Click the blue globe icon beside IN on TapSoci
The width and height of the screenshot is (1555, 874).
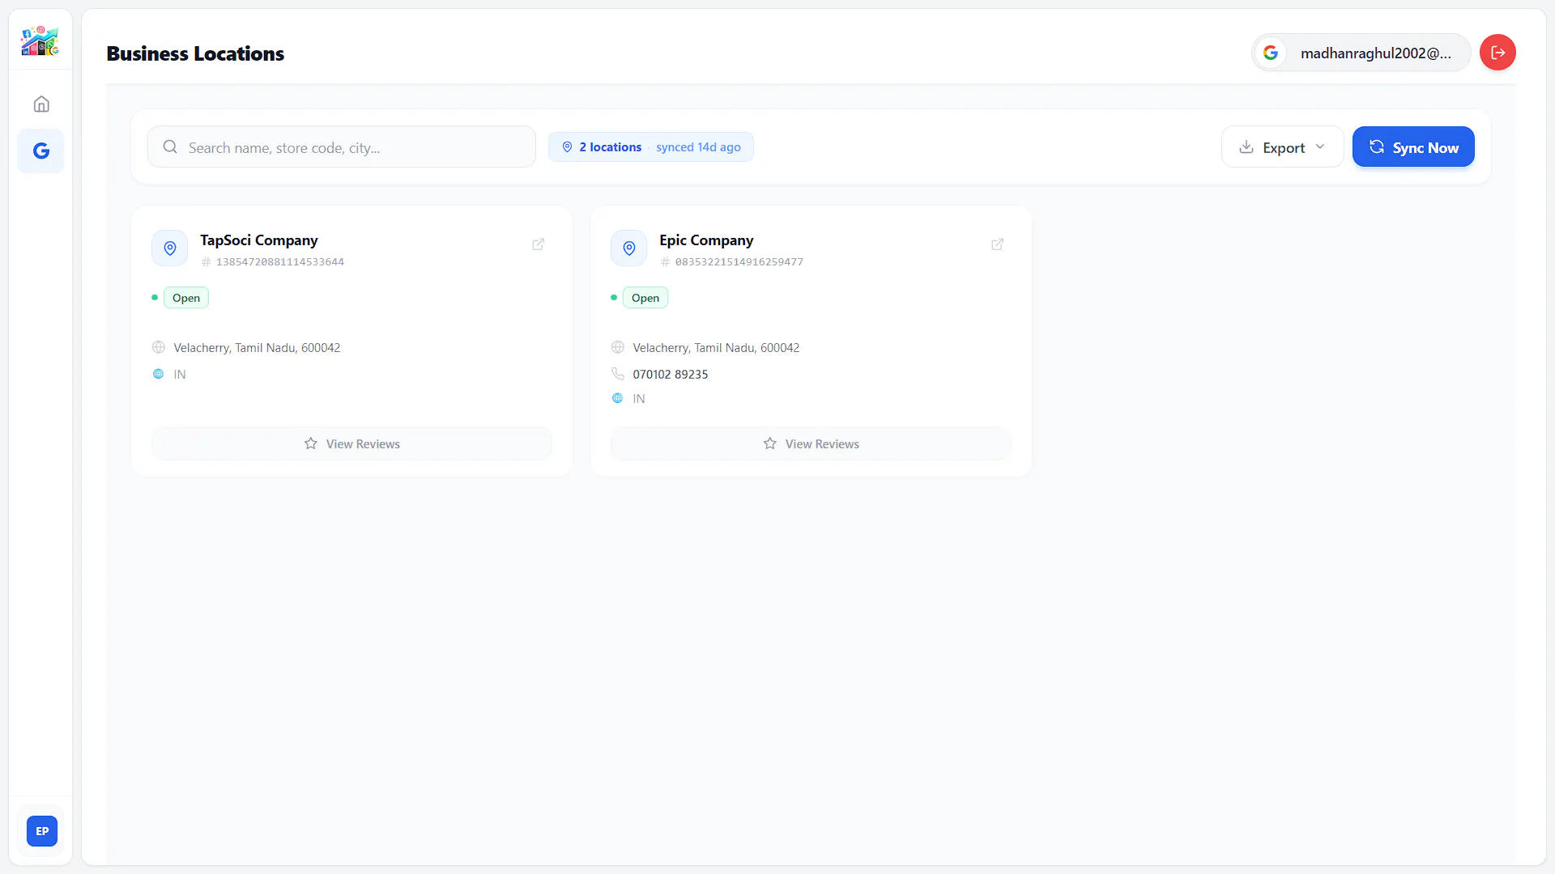pos(159,374)
